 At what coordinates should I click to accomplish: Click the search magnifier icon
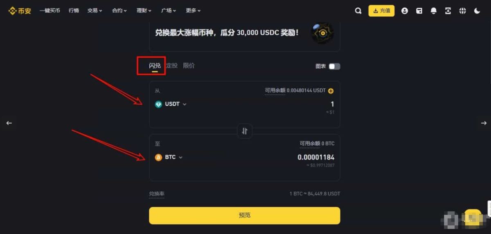[358, 11]
